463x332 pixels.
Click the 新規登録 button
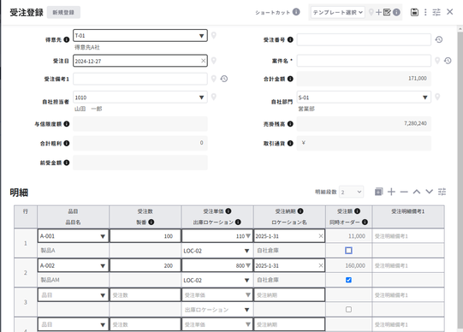(63, 12)
